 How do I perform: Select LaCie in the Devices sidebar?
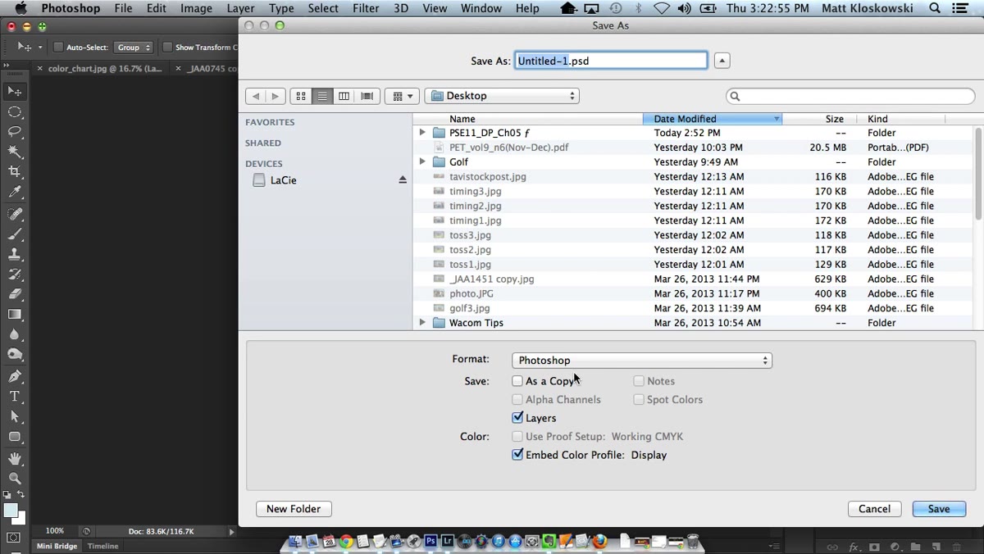point(284,180)
